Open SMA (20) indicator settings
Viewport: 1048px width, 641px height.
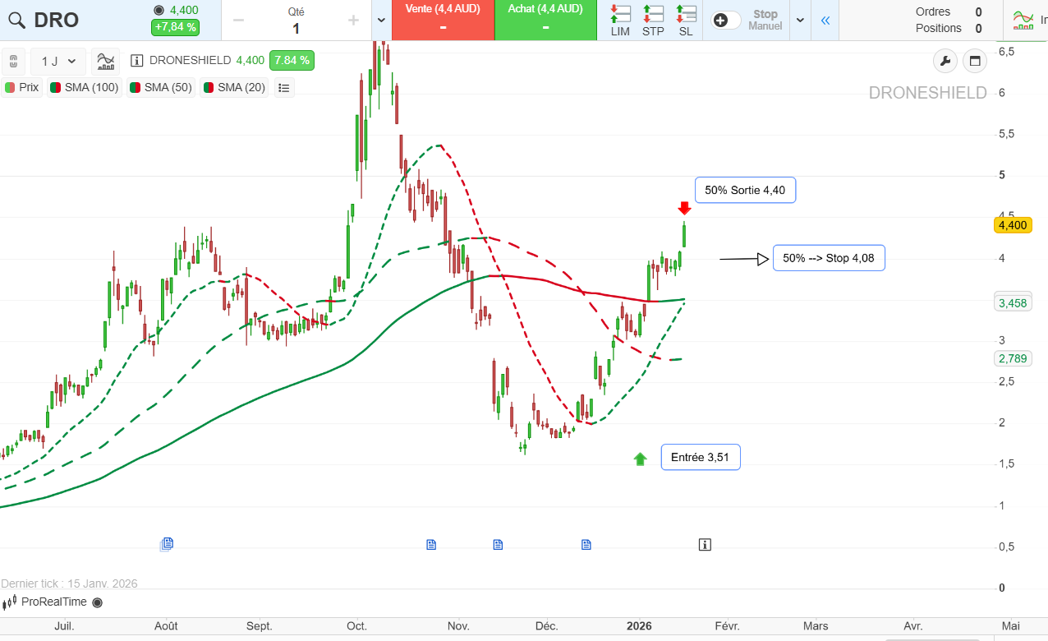click(x=234, y=87)
